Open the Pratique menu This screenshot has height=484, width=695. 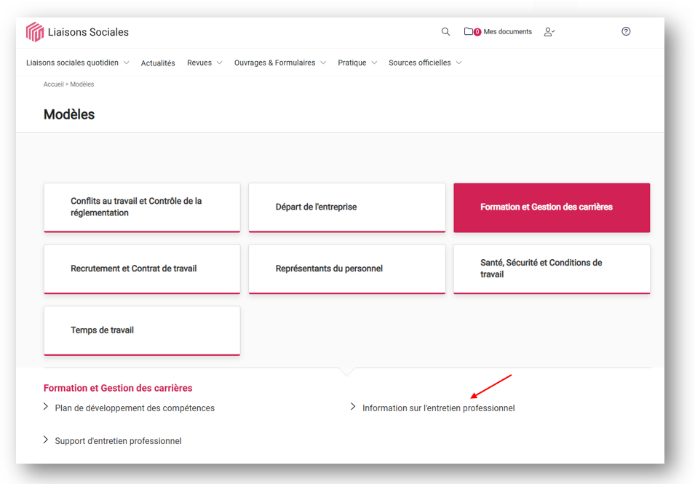[352, 63]
